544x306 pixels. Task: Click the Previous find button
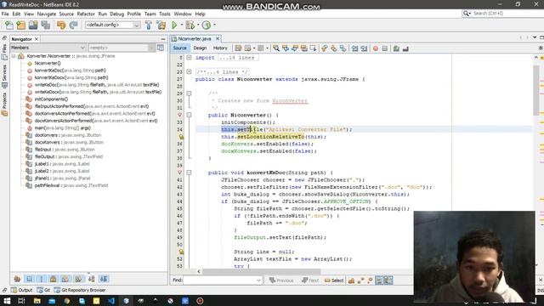281,280
